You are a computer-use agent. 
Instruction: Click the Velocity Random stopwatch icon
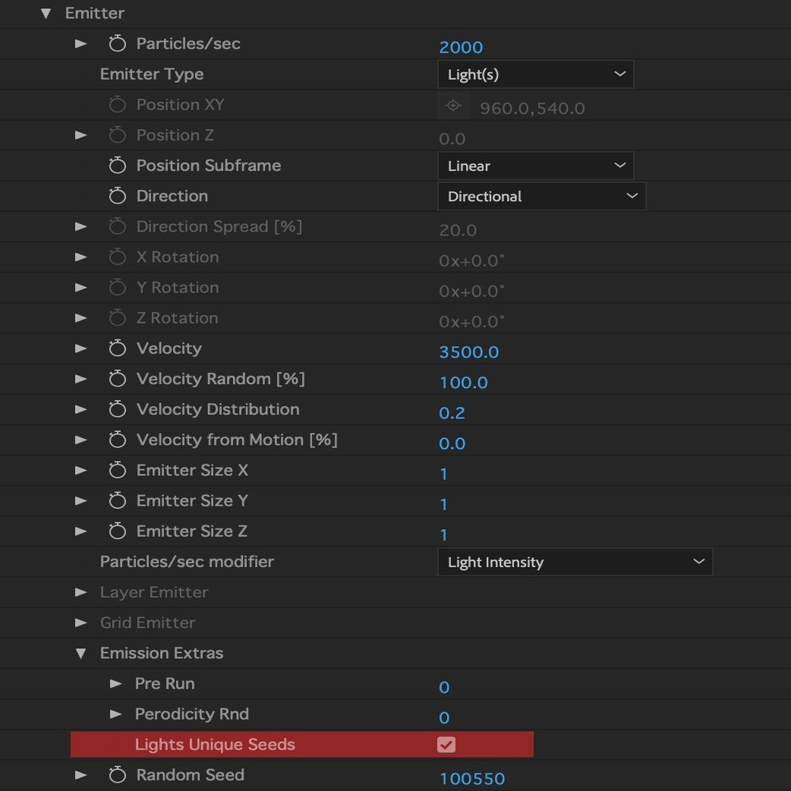pos(118,378)
